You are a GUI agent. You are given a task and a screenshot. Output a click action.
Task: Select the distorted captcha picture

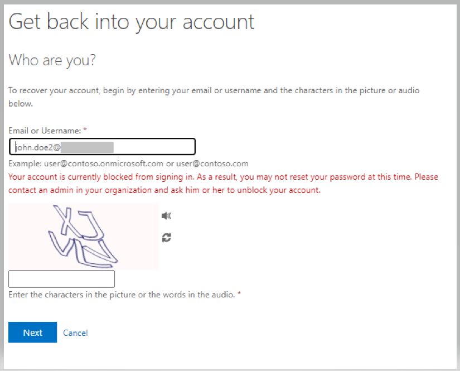pyautogui.click(x=83, y=237)
